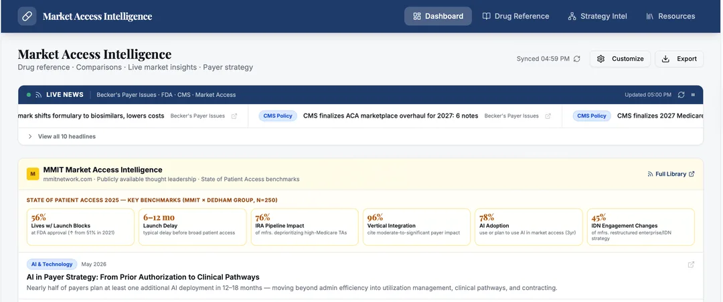Screen dimensions: 723x302
Task: Click the sync refresh icon beside Synced time
Action: 577,59
